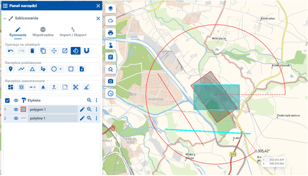Select the Freehand drawing tool
This screenshot has width=308, height=176.
click(x=43, y=69)
